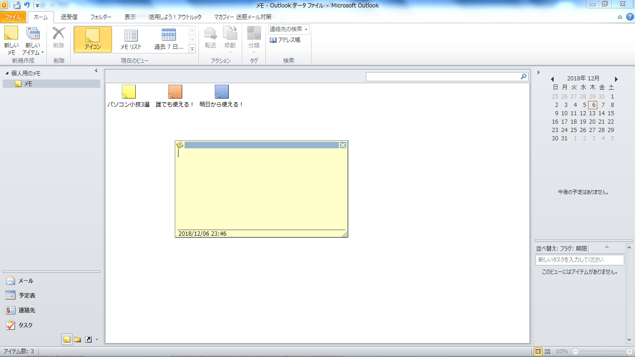Click the 2018年 12月 calendar header
This screenshot has height=357, width=635.
583,79
